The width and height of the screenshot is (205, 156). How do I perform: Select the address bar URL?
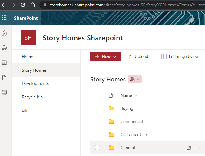click(127, 5)
